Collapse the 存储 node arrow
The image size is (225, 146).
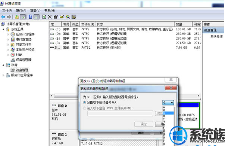[3, 65]
